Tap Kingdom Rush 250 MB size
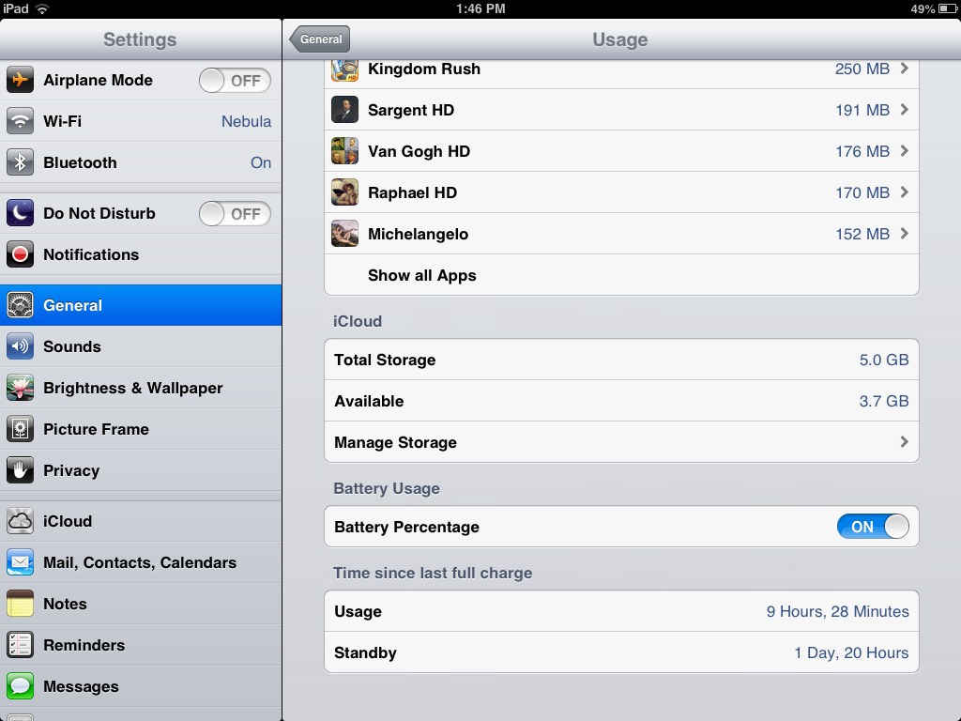This screenshot has width=961, height=721. tap(862, 69)
